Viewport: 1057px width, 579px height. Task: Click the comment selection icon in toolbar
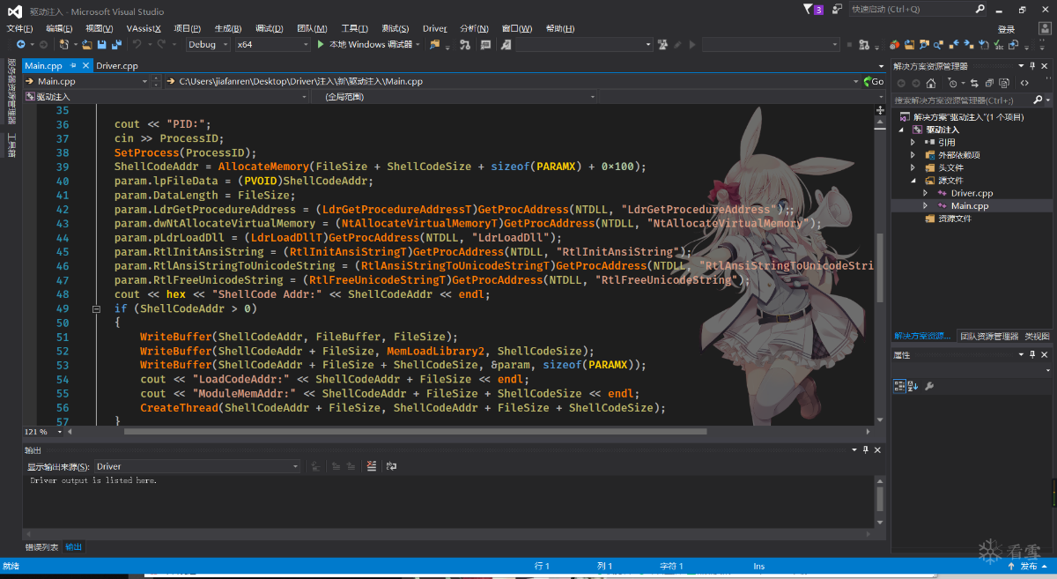[x=485, y=44]
